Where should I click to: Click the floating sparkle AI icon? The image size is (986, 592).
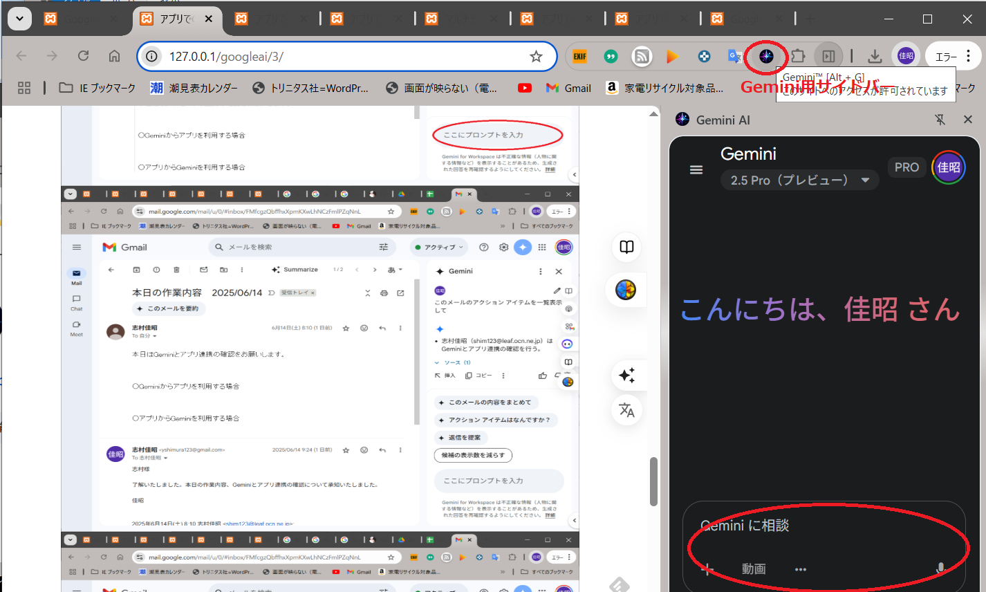(626, 375)
